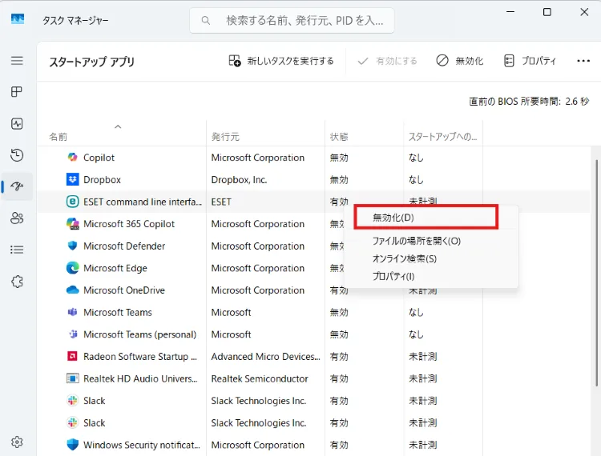This screenshot has height=456, width=601.
Task: Click the Dropbox app icon
Action: click(73, 180)
